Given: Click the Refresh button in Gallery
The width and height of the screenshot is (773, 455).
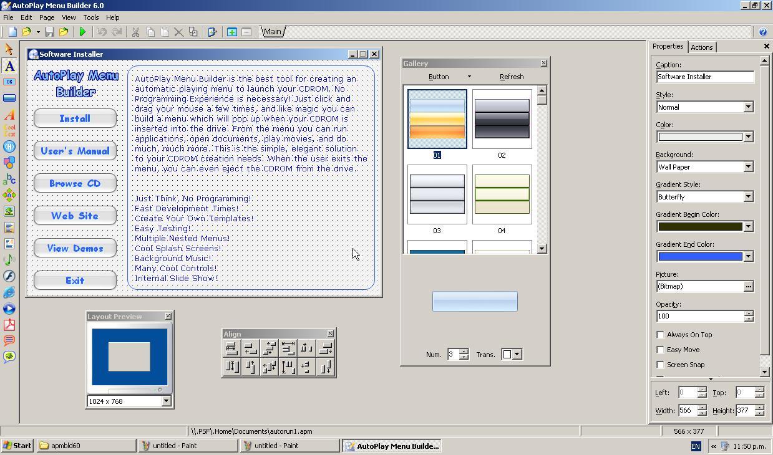Looking at the screenshot, I should point(511,77).
